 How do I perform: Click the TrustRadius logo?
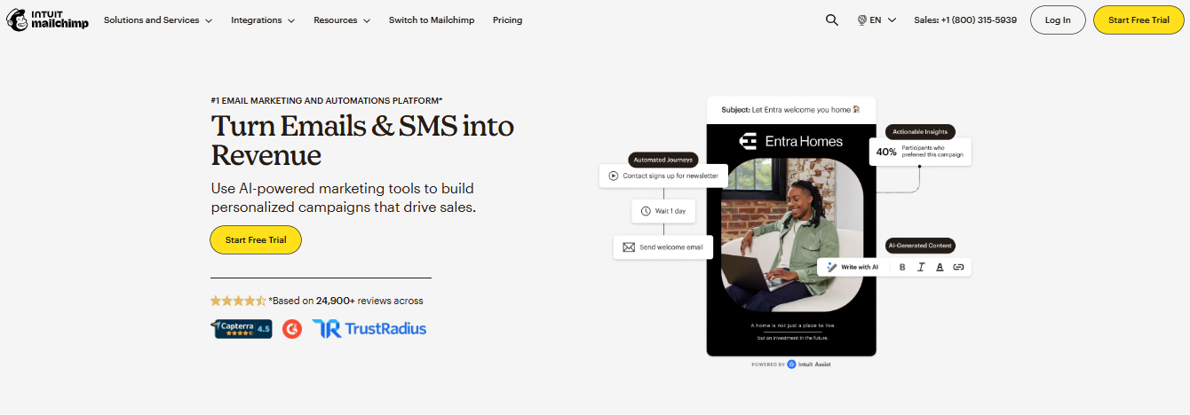pyautogui.click(x=369, y=329)
